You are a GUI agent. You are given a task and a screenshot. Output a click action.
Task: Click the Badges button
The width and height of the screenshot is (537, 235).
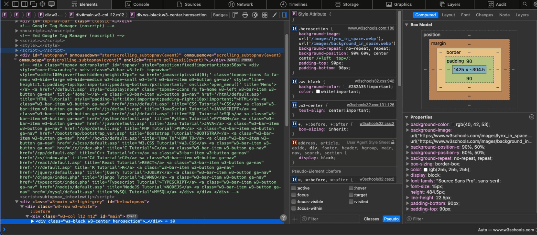click(x=220, y=15)
